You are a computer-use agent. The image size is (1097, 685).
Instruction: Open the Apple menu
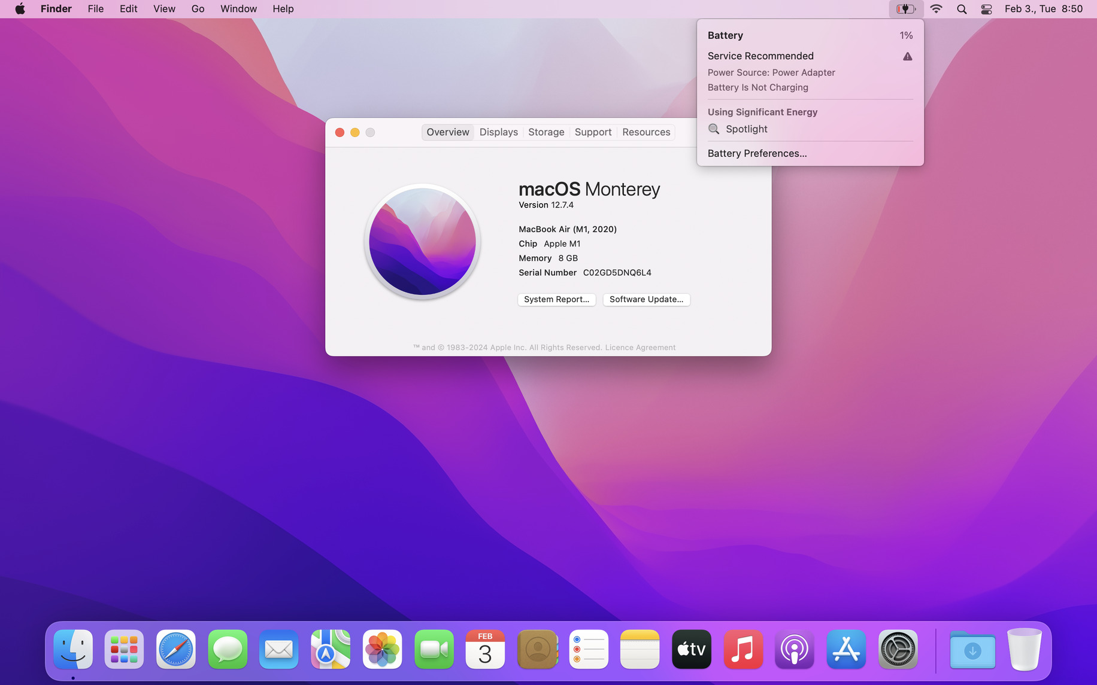tap(20, 9)
